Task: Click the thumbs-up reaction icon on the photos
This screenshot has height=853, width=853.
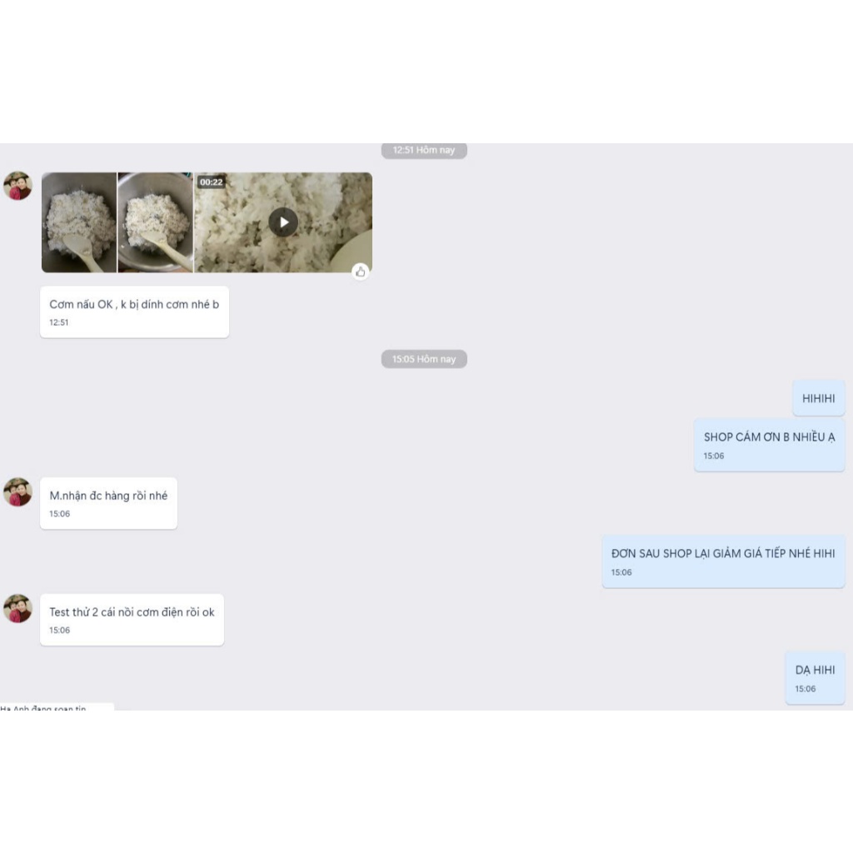Action: tap(360, 272)
